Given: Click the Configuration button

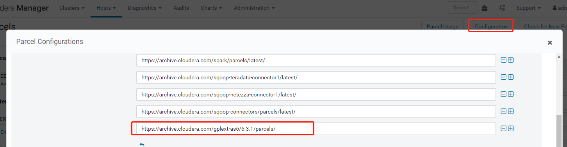Looking at the screenshot, I should point(491,26).
